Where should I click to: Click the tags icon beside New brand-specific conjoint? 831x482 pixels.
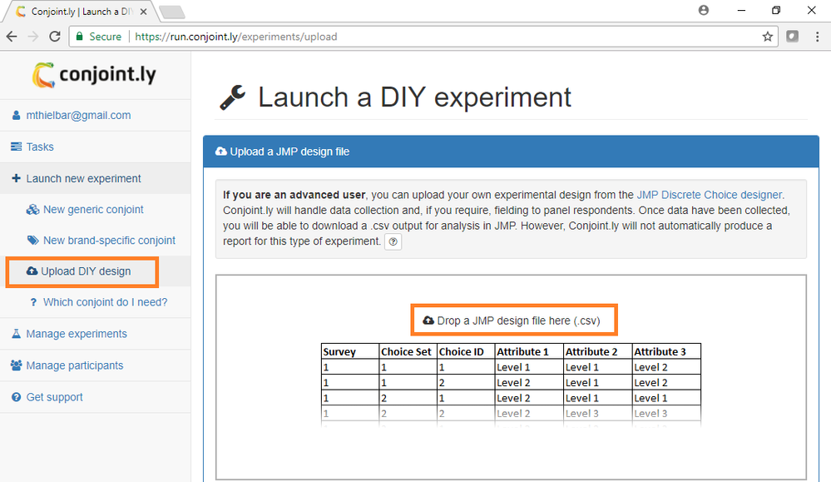tap(33, 241)
